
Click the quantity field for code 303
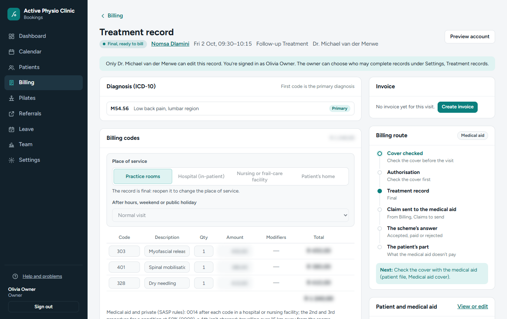click(204, 251)
